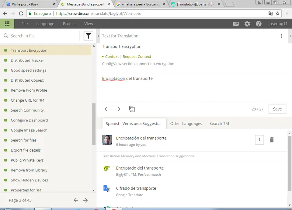Switch to [Translation][Spanish] browser tab
This screenshot has width=292, height=210.
[x=196, y=4]
